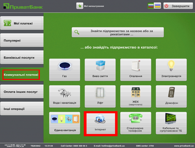195x148 pixels.
Task: Choose the Опалення radiator tile
Action: (x=136, y=70)
